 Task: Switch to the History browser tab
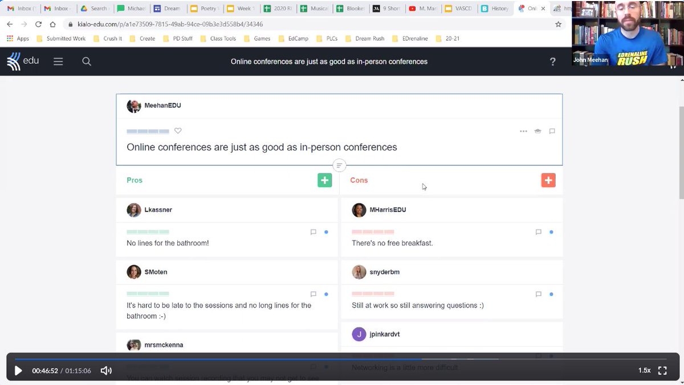[x=495, y=9]
